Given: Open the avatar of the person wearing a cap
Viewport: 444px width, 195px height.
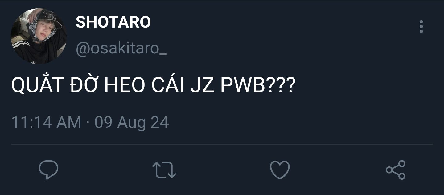Looking at the screenshot, I should 39,36.
